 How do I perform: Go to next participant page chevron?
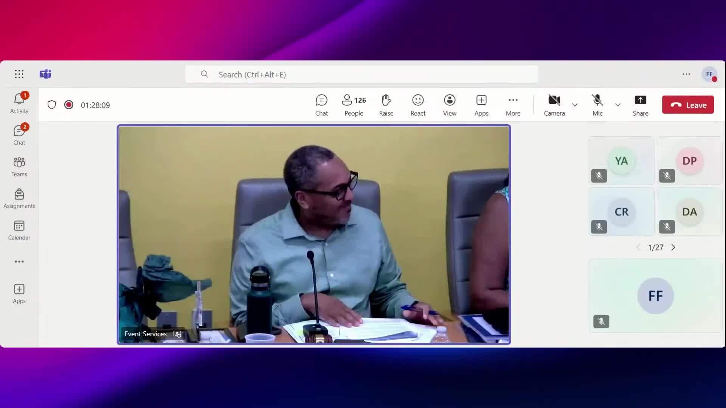click(x=673, y=247)
